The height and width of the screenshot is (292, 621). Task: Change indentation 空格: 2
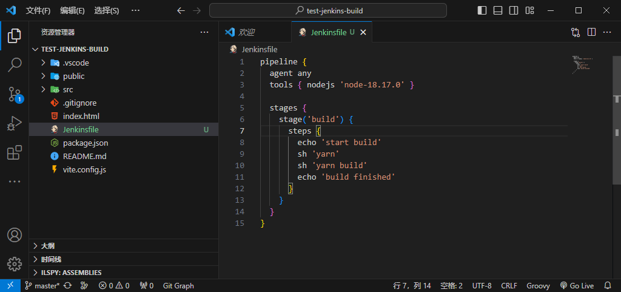(451, 286)
